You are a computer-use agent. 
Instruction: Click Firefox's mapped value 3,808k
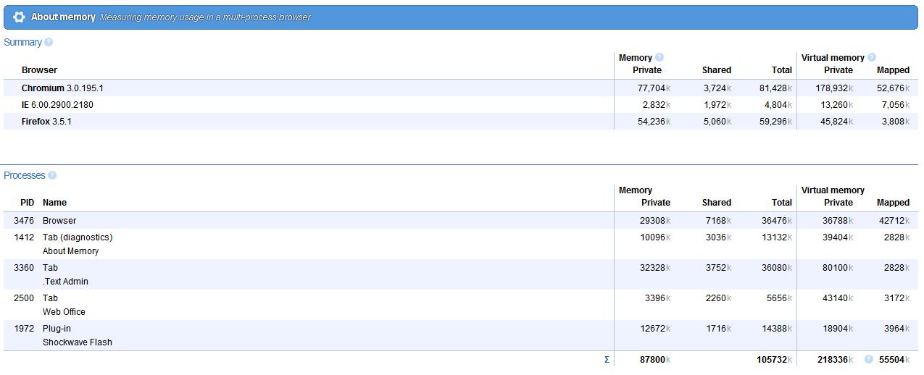pos(896,121)
